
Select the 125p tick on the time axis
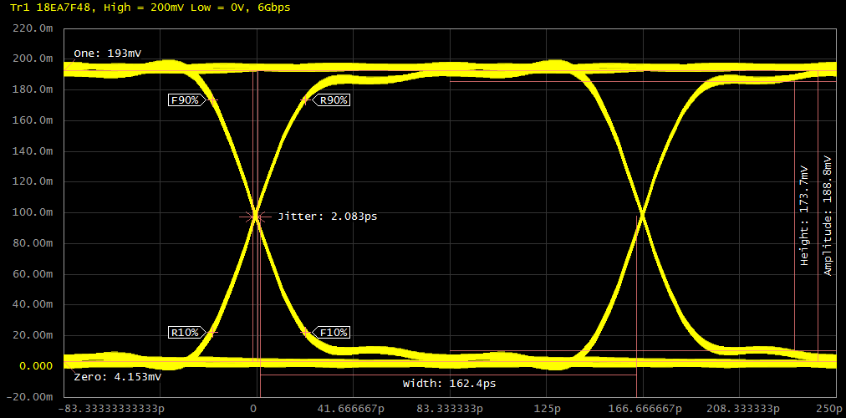tap(546, 408)
